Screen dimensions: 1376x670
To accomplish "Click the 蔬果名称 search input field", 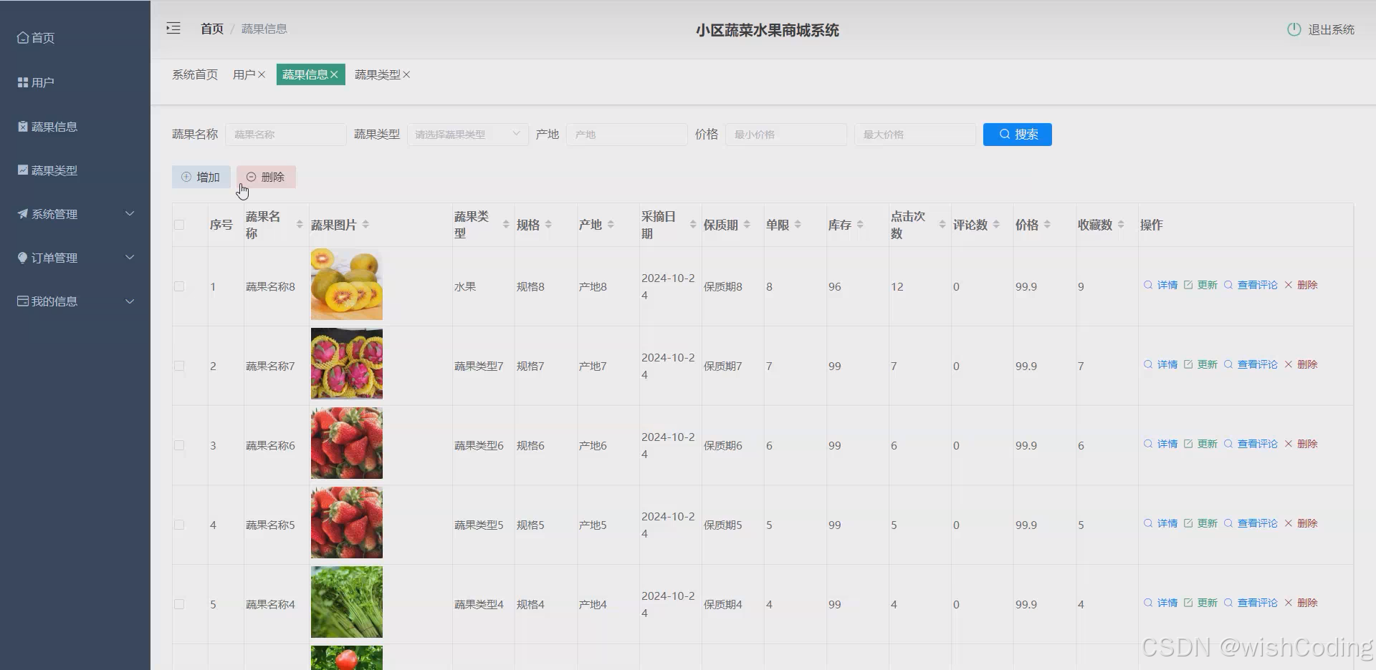I will tap(285, 134).
